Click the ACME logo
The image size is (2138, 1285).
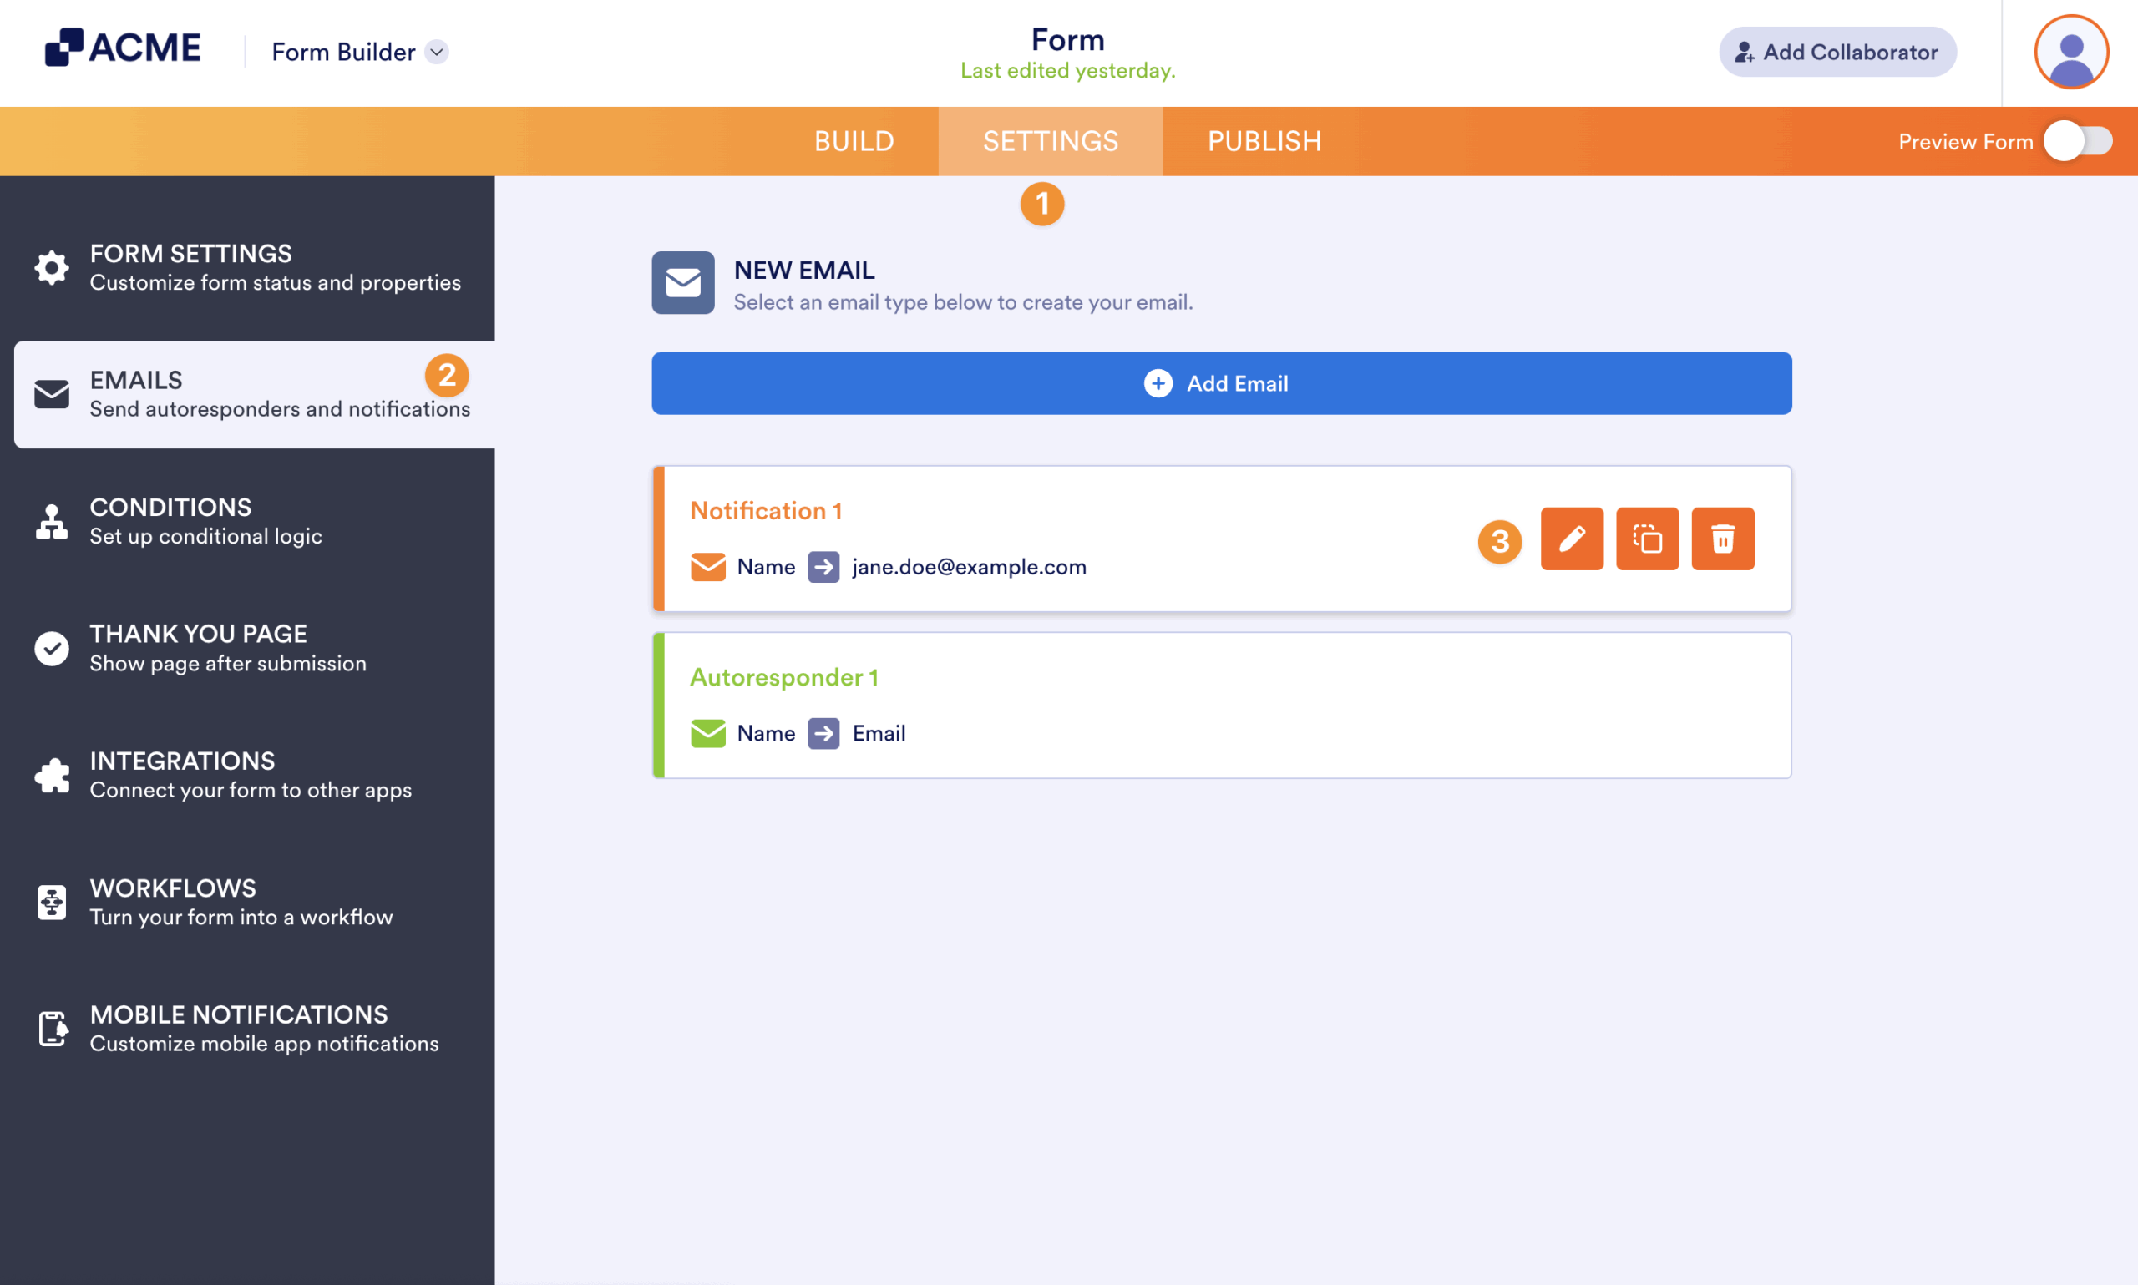123,48
